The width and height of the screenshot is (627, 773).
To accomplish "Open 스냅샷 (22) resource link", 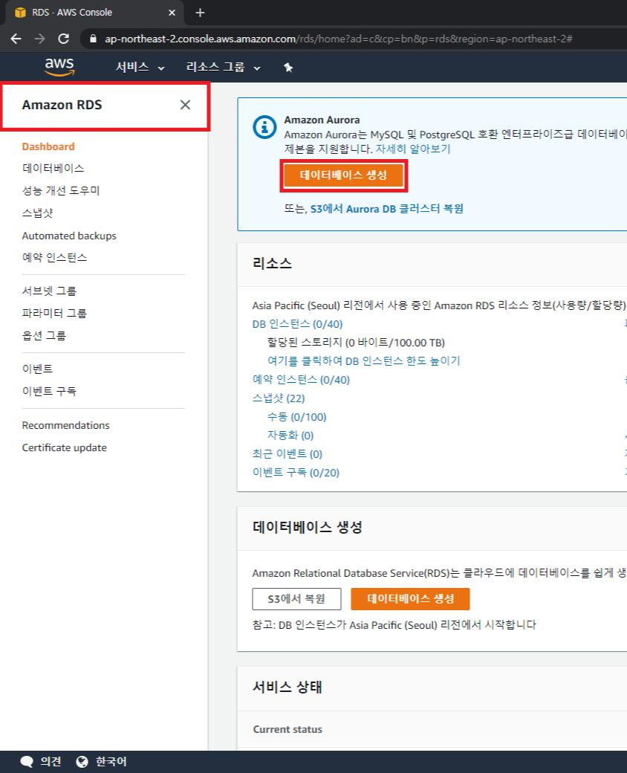I will click(279, 398).
